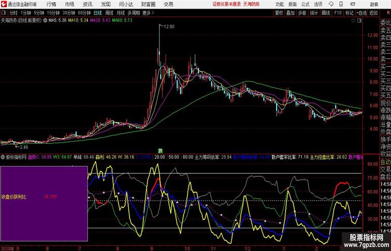Click the 游客 user account label

[374, 4]
